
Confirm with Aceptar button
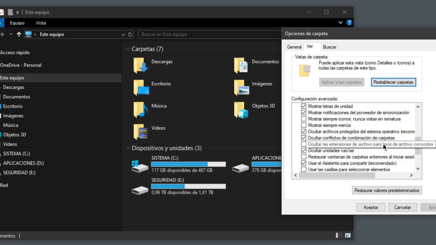[x=371, y=207]
